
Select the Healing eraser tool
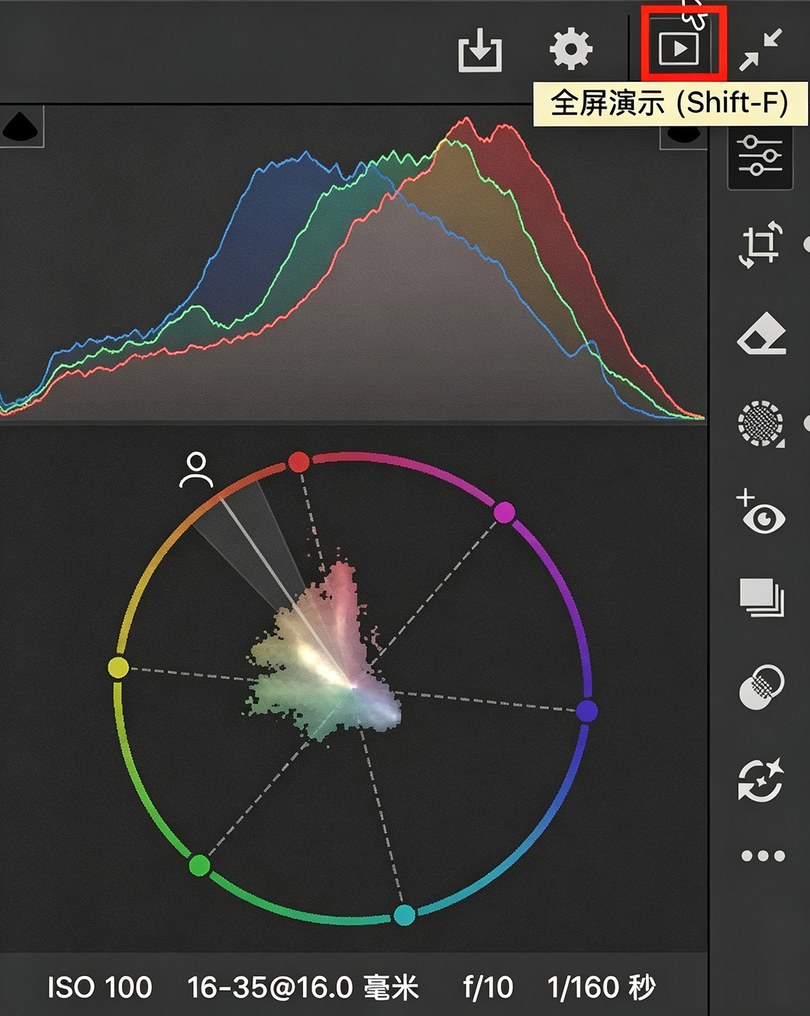[x=762, y=333]
